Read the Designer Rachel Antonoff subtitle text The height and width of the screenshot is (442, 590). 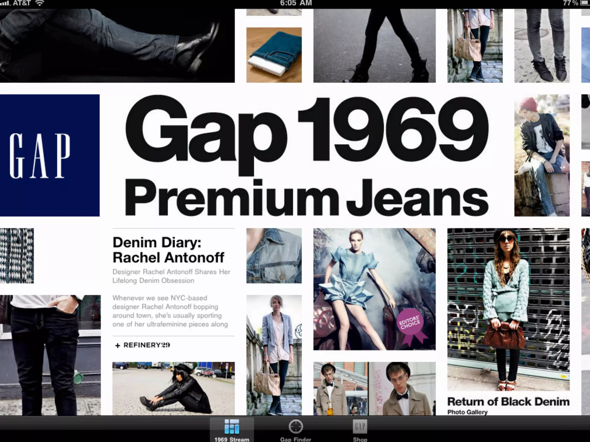[x=171, y=276]
